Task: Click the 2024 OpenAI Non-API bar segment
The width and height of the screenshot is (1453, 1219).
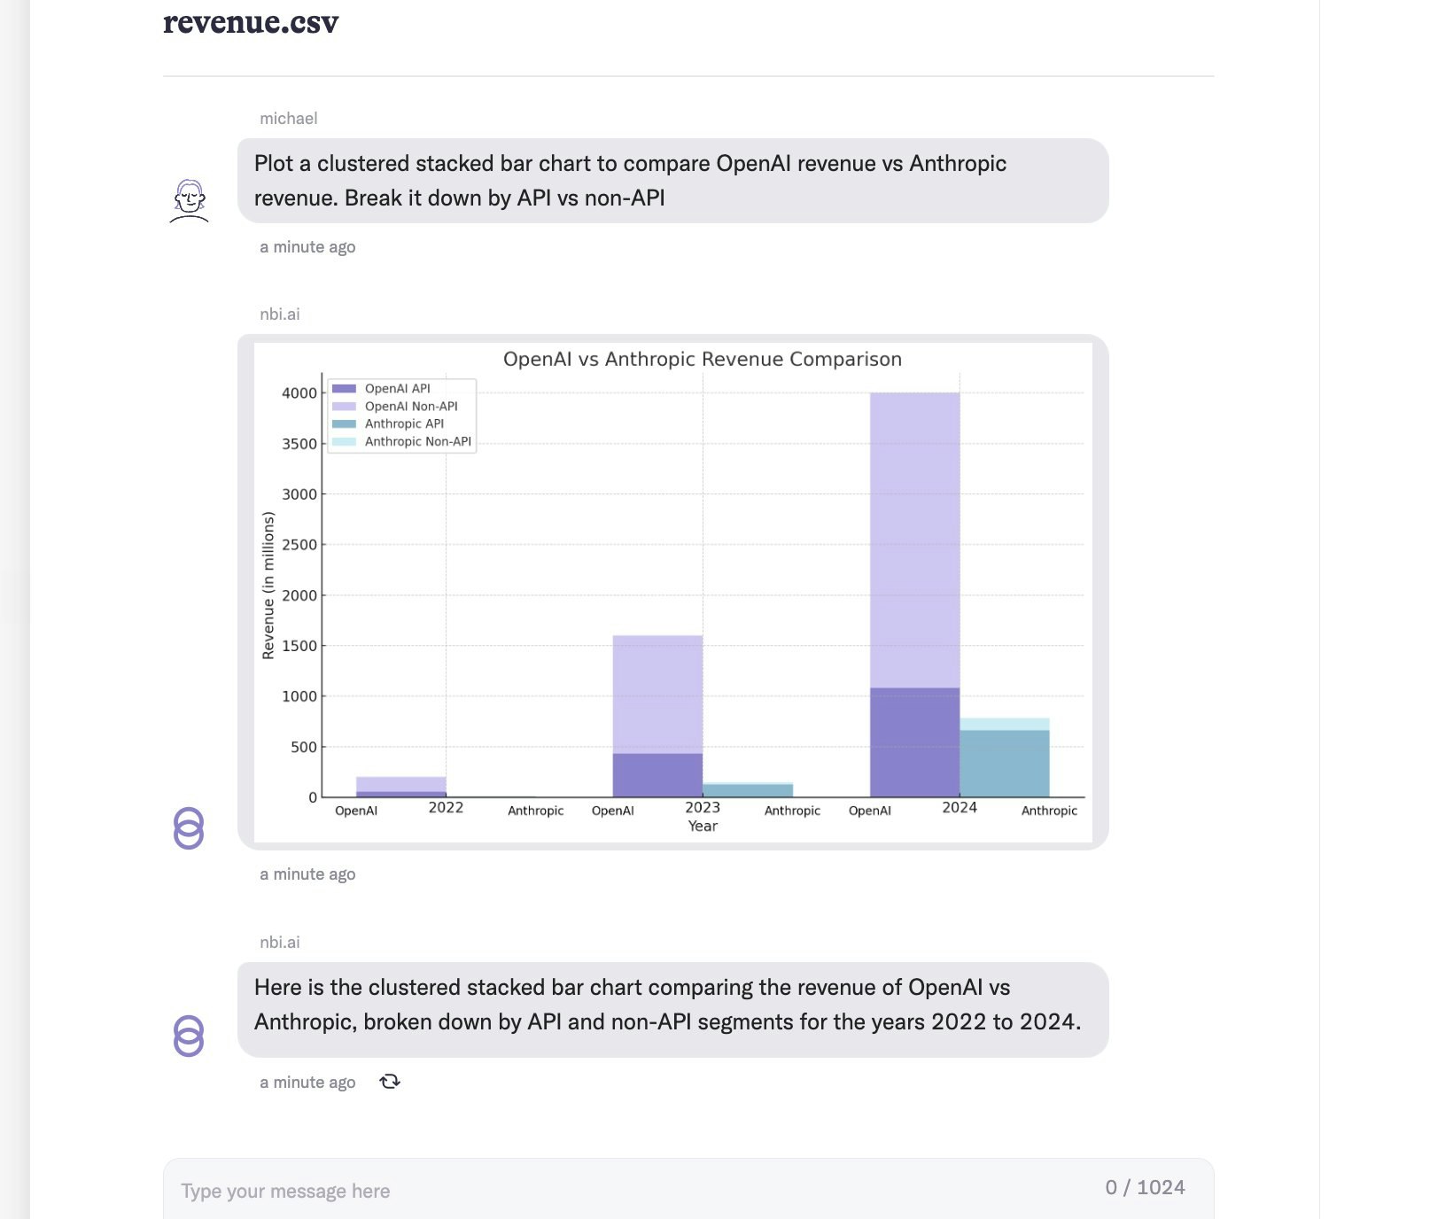Action: coord(914,540)
